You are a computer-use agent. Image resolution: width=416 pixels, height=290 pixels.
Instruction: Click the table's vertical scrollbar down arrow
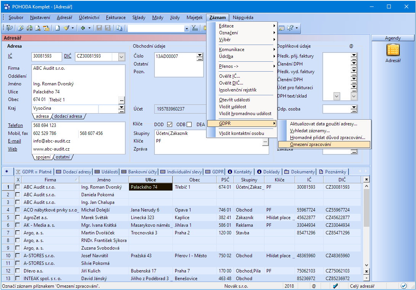coord(367,265)
